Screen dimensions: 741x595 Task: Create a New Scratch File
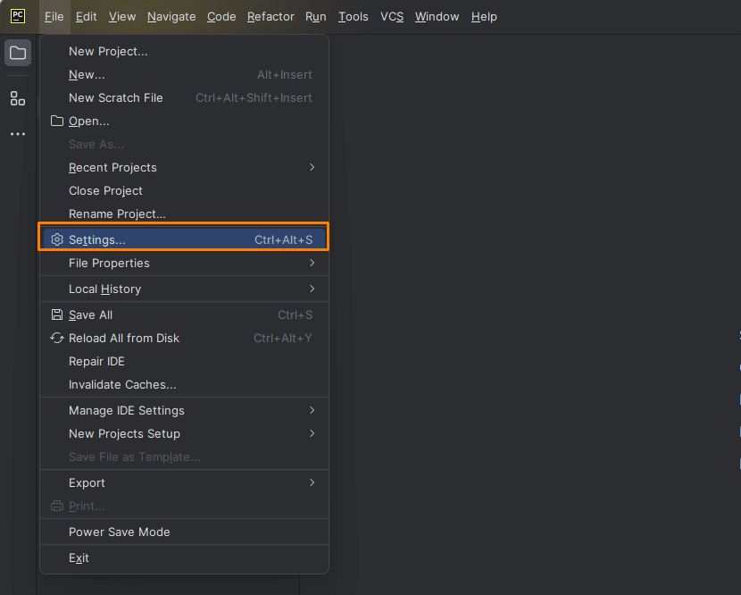coord(184,97)
